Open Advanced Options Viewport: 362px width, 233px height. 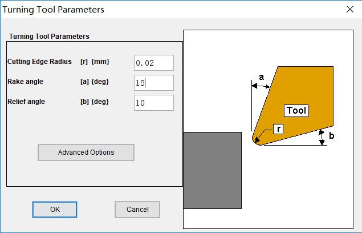pos(86,152)
